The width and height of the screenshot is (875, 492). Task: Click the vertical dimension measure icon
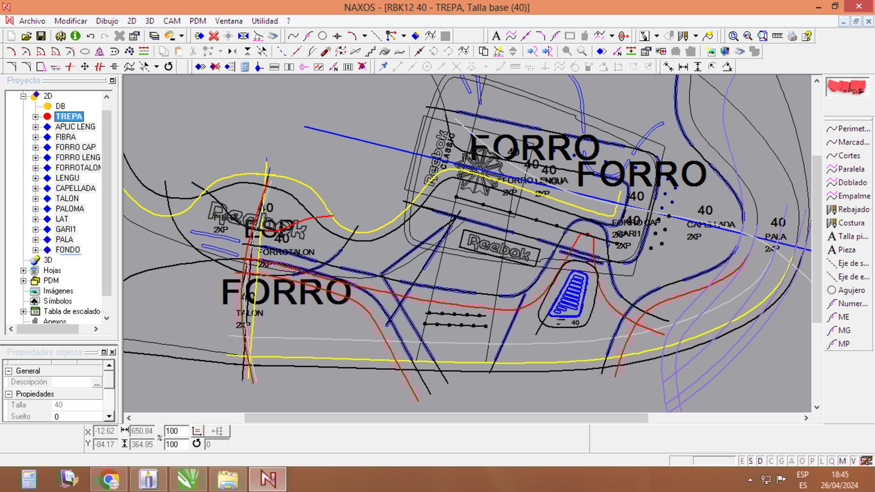point(698,67)
